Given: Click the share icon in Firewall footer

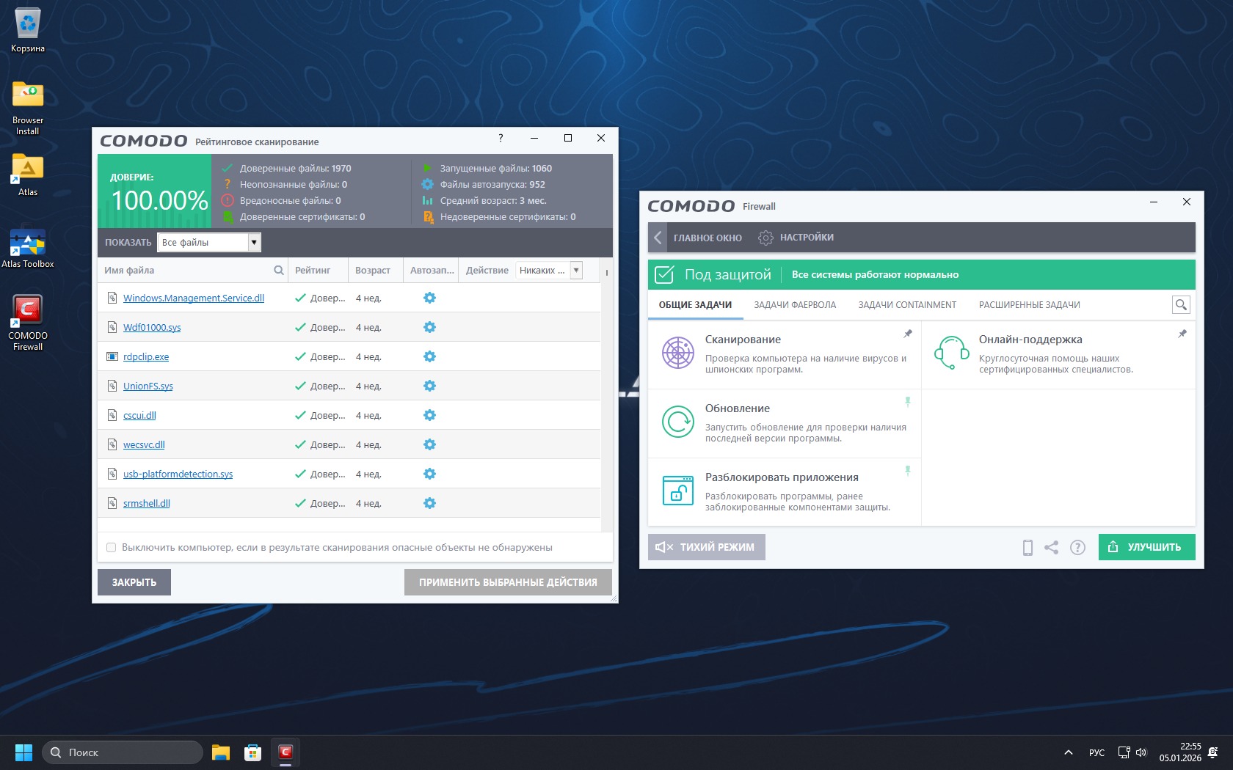Looking at the screenshot, I should point(1052,547).
